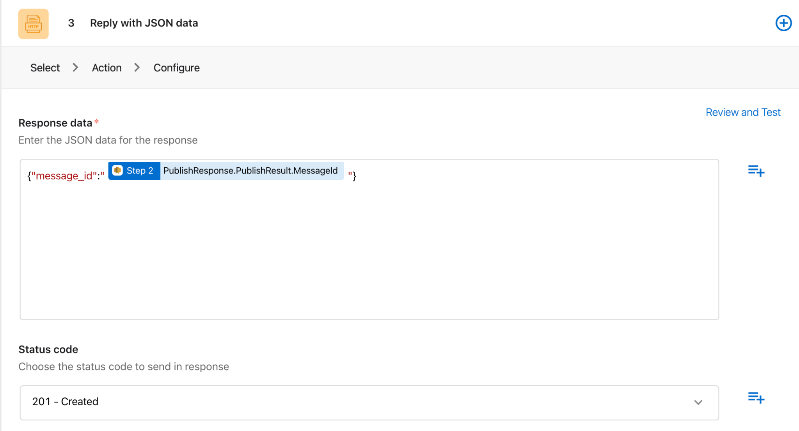The image size is (799, 431).
Task: Select the blue Step 2 data pill
Action: [x=139, y=171]
